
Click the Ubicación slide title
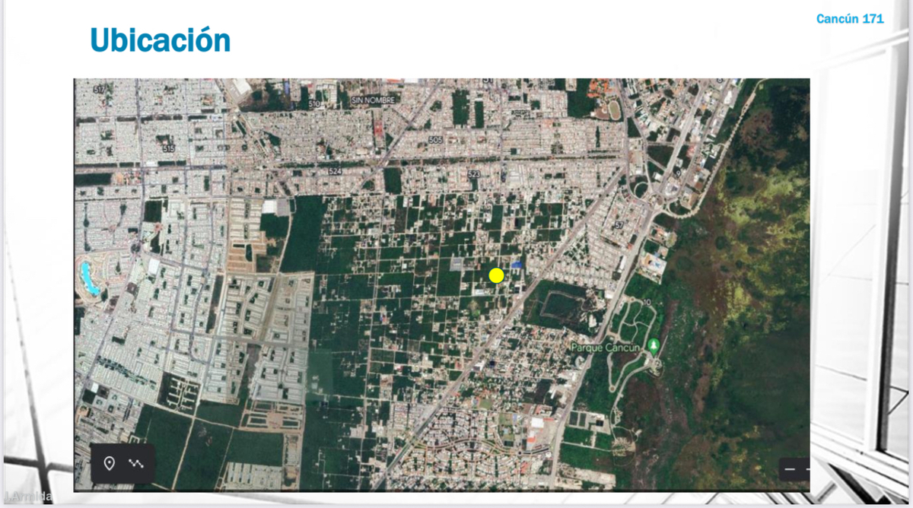point(160,40)
